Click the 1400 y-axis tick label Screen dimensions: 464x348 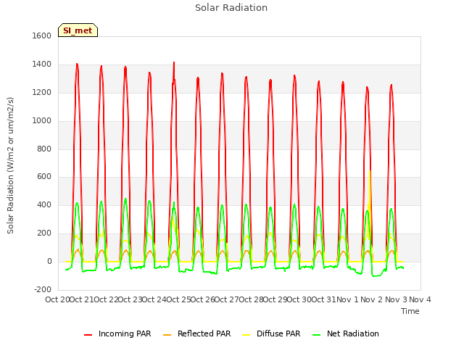coord(42,65)
